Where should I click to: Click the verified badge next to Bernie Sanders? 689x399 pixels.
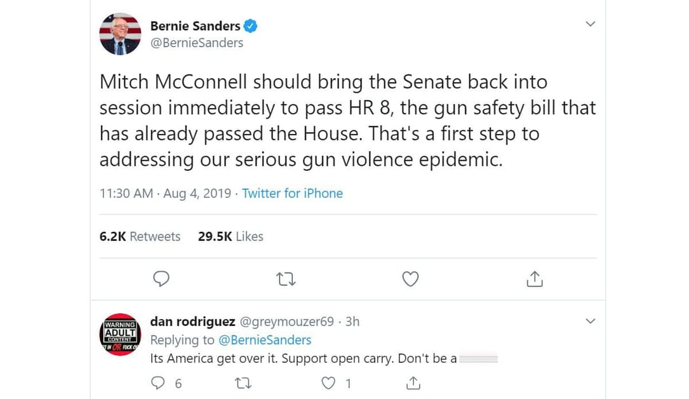(251, 26)
